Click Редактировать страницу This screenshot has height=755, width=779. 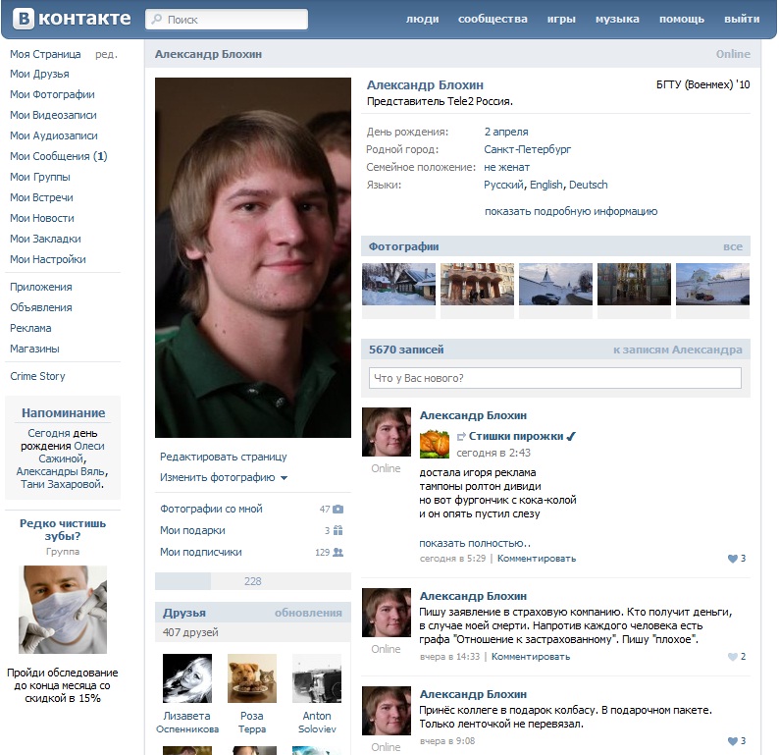[223, 457]
